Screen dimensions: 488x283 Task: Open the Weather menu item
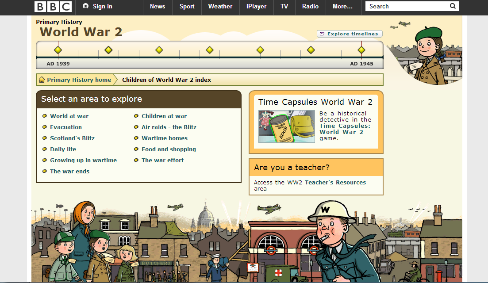click(220, 7)
